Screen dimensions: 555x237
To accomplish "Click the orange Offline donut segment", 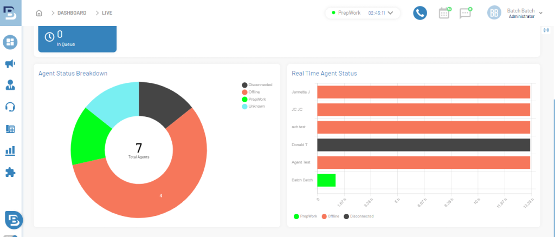I will click(x=161, y=195).
